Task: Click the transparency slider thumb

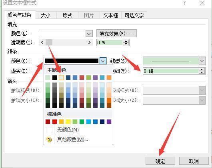Action: 49,43
